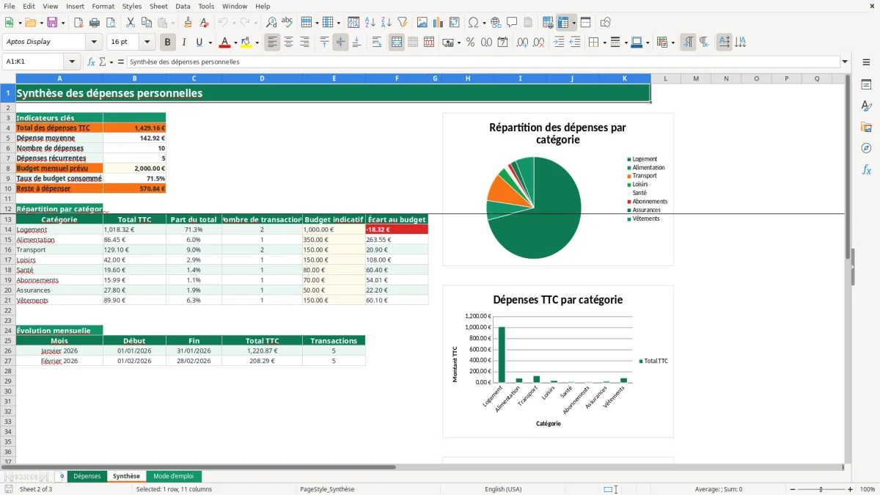Image resolution: width=880 pixels, height=495 pixels.
Task: Toggle Merge and Center Cells
Action: click(x=397, y=43)
